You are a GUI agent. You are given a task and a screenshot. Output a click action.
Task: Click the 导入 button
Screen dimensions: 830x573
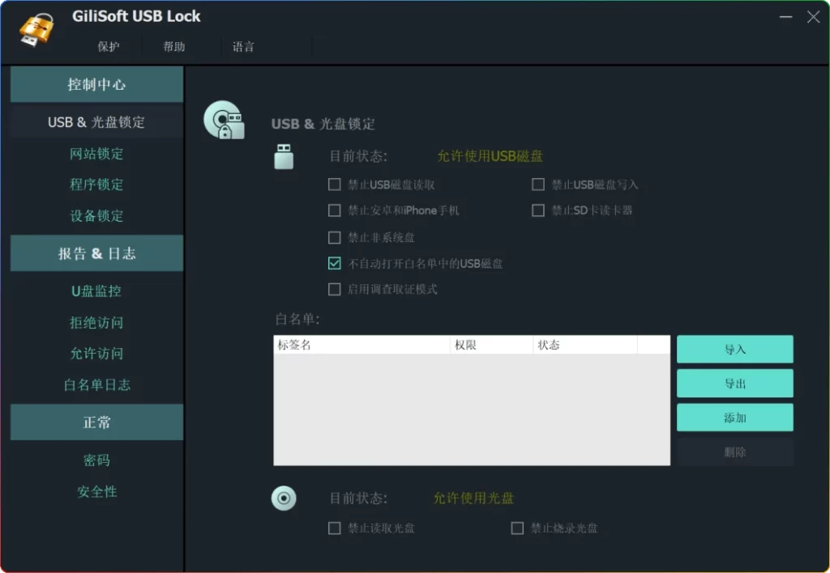click(734, 349)
